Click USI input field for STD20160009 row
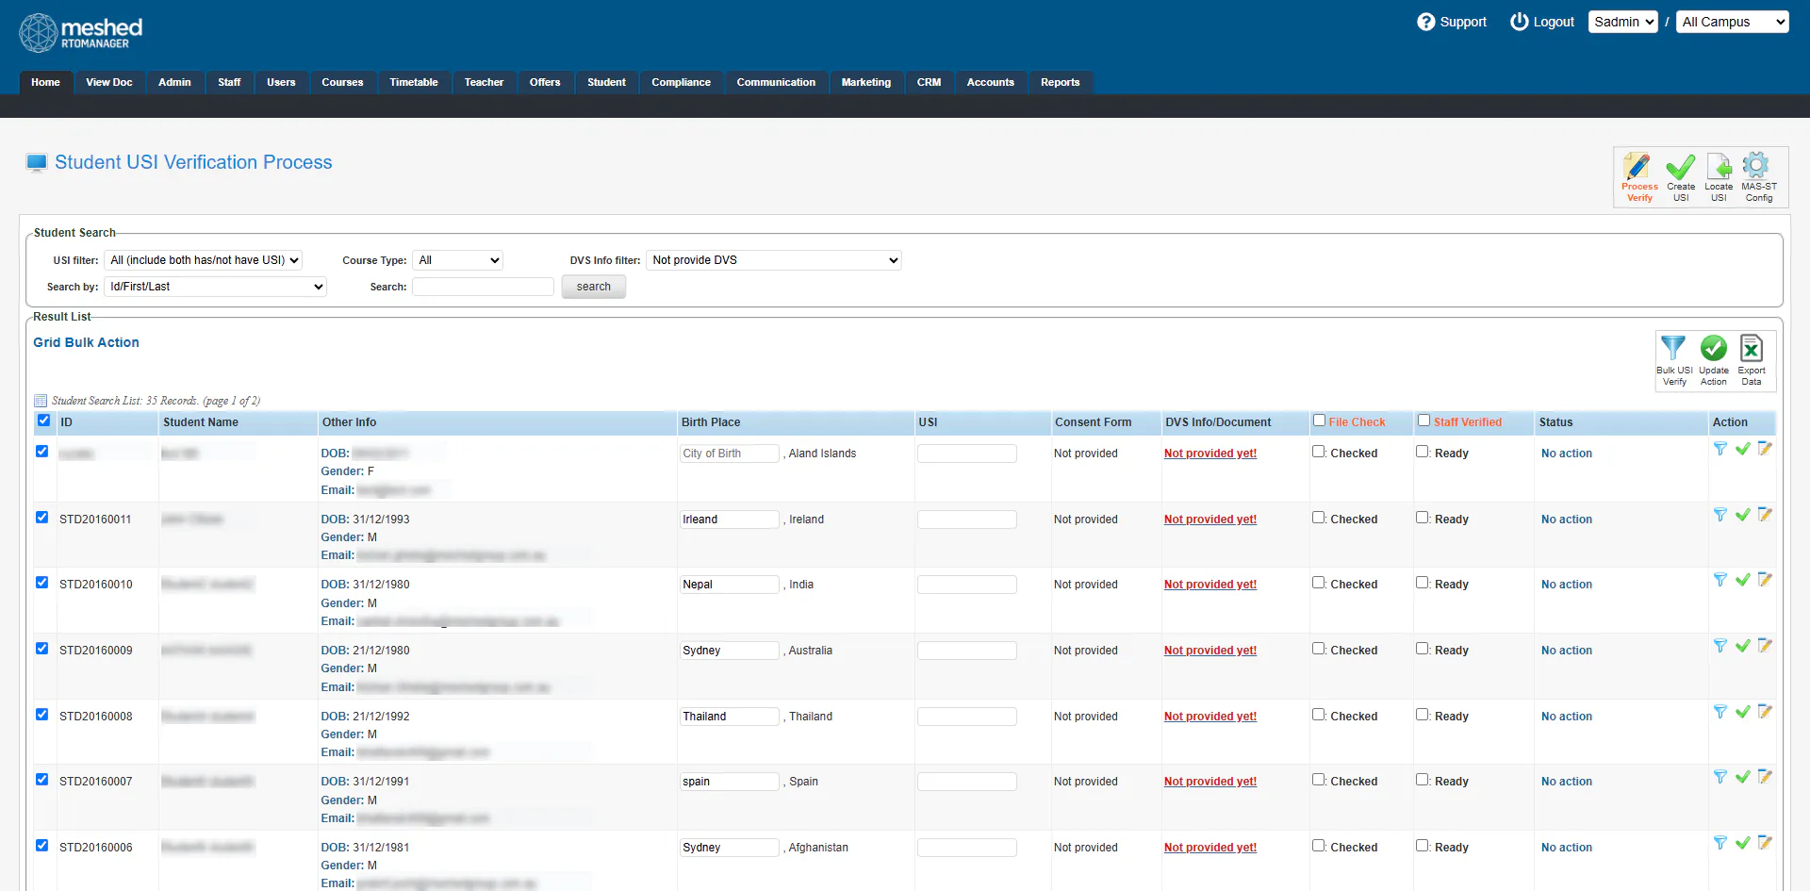This screenshot has width=1810, height=891. click(967, 651)
